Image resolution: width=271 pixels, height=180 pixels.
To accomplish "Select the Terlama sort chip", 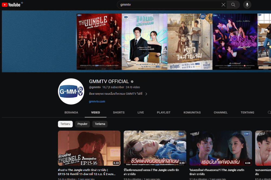I will [x=100, y=124].
